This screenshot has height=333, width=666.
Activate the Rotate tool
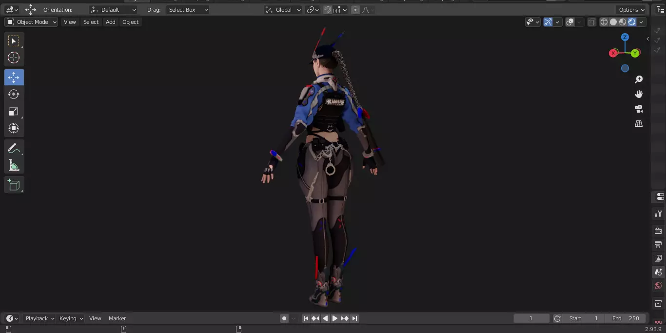[14, 94]
